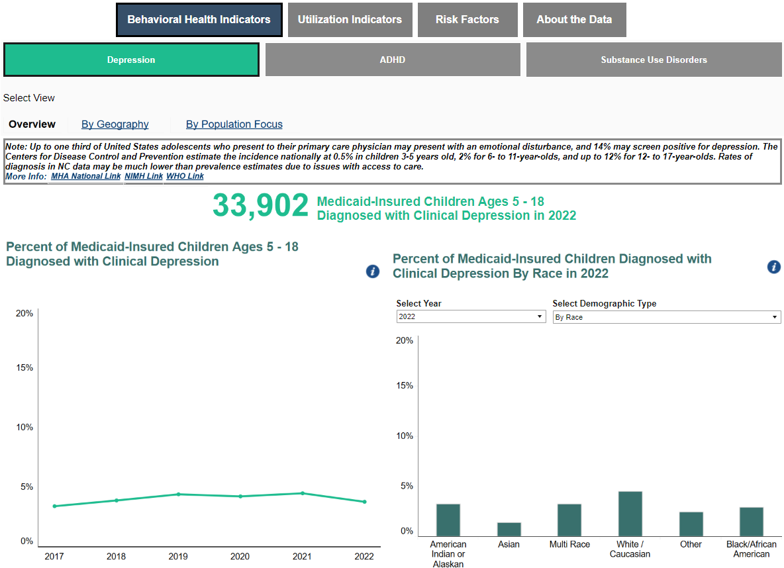Screen dimensions: 784x568
Task: Open the NIMH Link
Action: pyautogui.click(x=144, y=176)
